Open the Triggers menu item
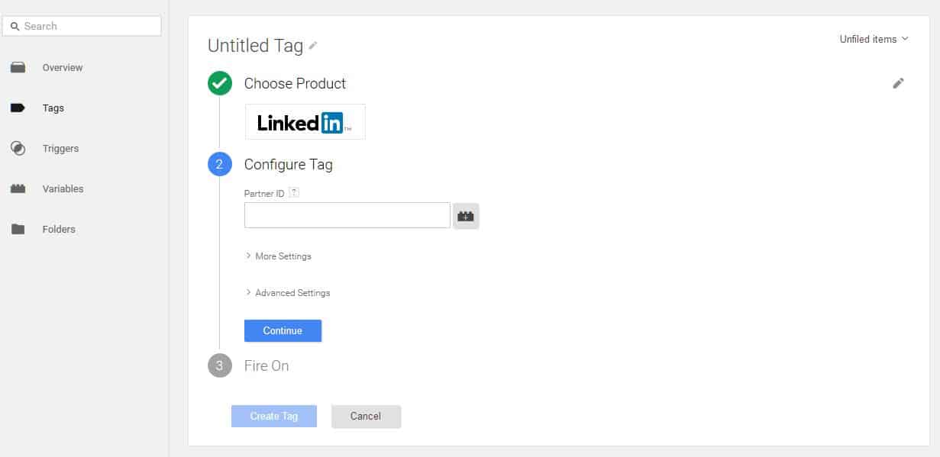Viewport: 940px width, 457px height. click(x=60, y=149)
